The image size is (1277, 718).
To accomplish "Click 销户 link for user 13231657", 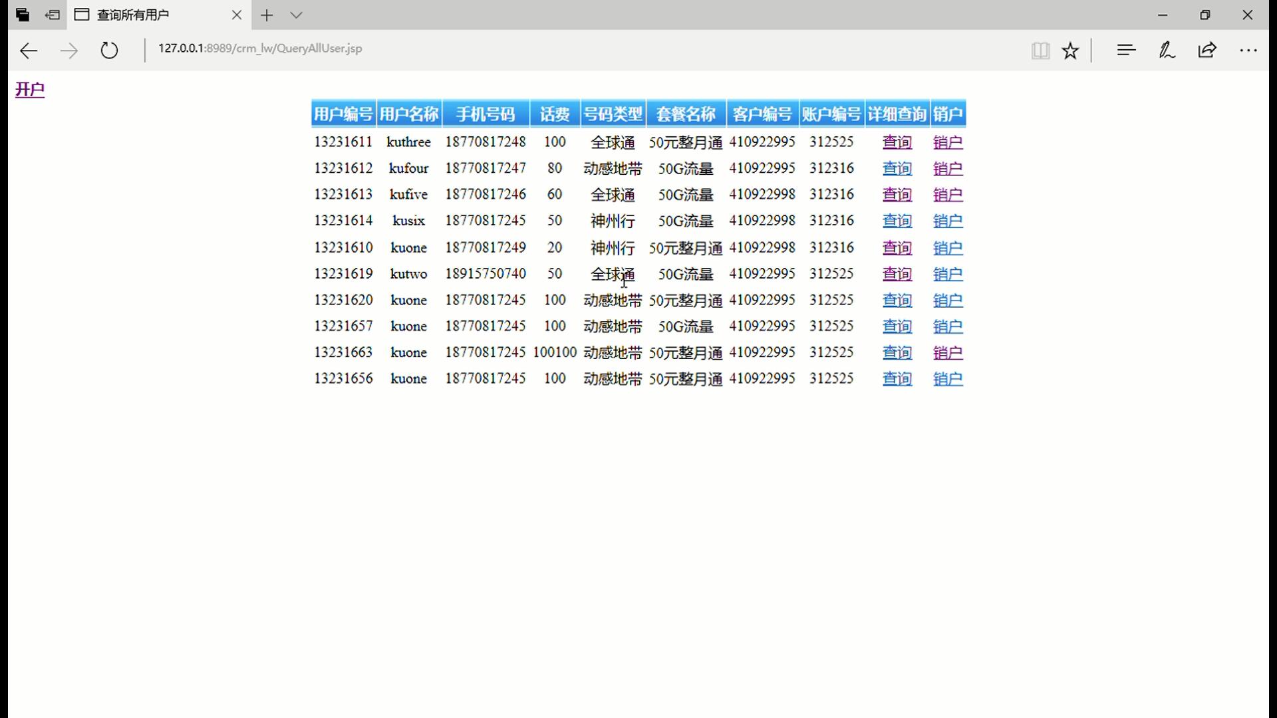I will tap(948, 326).
